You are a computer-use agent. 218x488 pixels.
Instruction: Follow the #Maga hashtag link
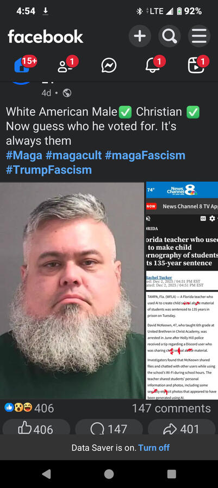pyautogui.click(x=24, y=155)
